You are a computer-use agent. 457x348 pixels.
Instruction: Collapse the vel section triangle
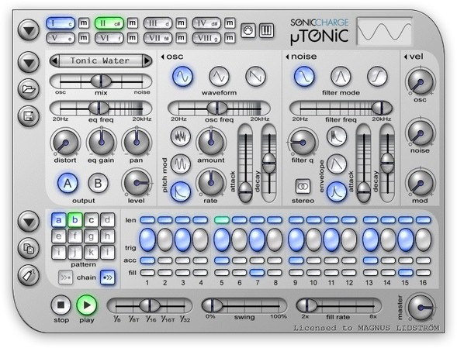(x=406, y=57)
